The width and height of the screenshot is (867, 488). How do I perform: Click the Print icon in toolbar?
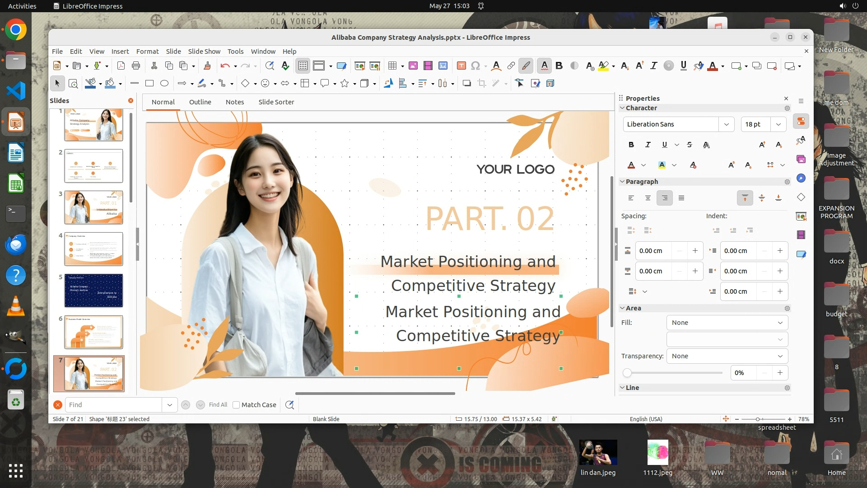coord(136,66)
